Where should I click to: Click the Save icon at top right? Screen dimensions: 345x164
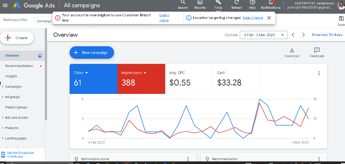(x=341, y=19)
